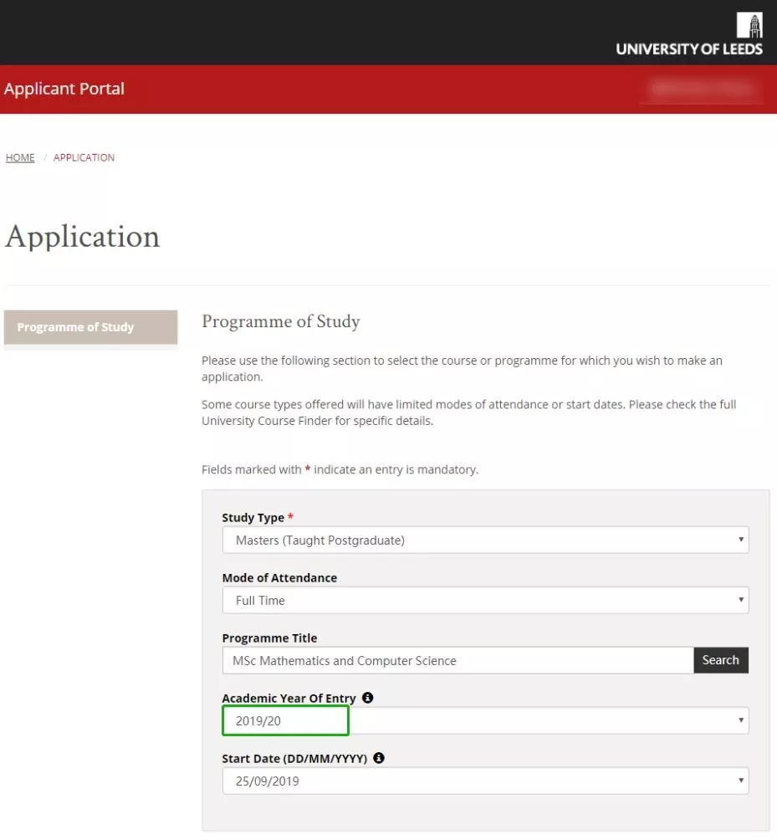The height and width of the screenshot is (840, 777).
Task: Click the APPLICATION breadcrumb
Action: click(x=84, y=157)
